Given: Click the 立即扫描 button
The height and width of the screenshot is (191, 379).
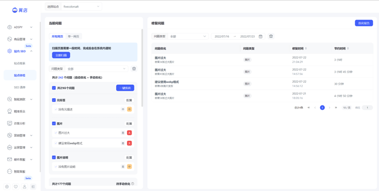Looking at the screenshot, I should 61,55.
